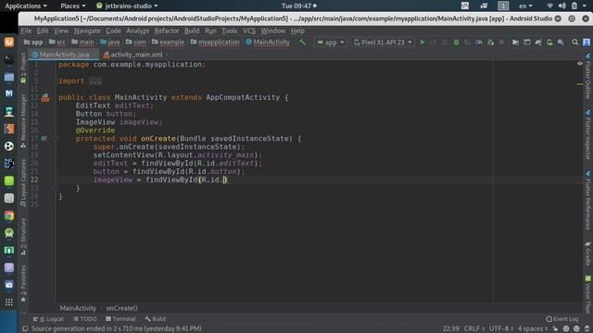Screen dimensions: 593x333
Task: Click the onCreate() breadcrumb below editor
Action: pyautogui.click(x=121, y=308)
